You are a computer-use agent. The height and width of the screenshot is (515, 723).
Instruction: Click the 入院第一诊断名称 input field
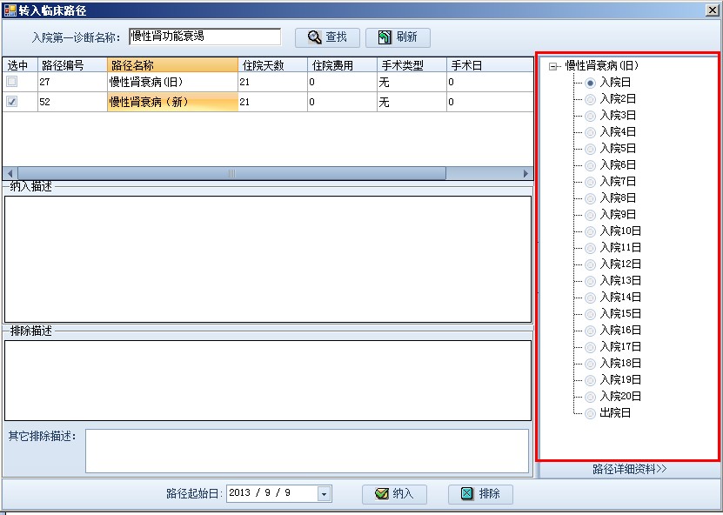(x=204, y=37)
